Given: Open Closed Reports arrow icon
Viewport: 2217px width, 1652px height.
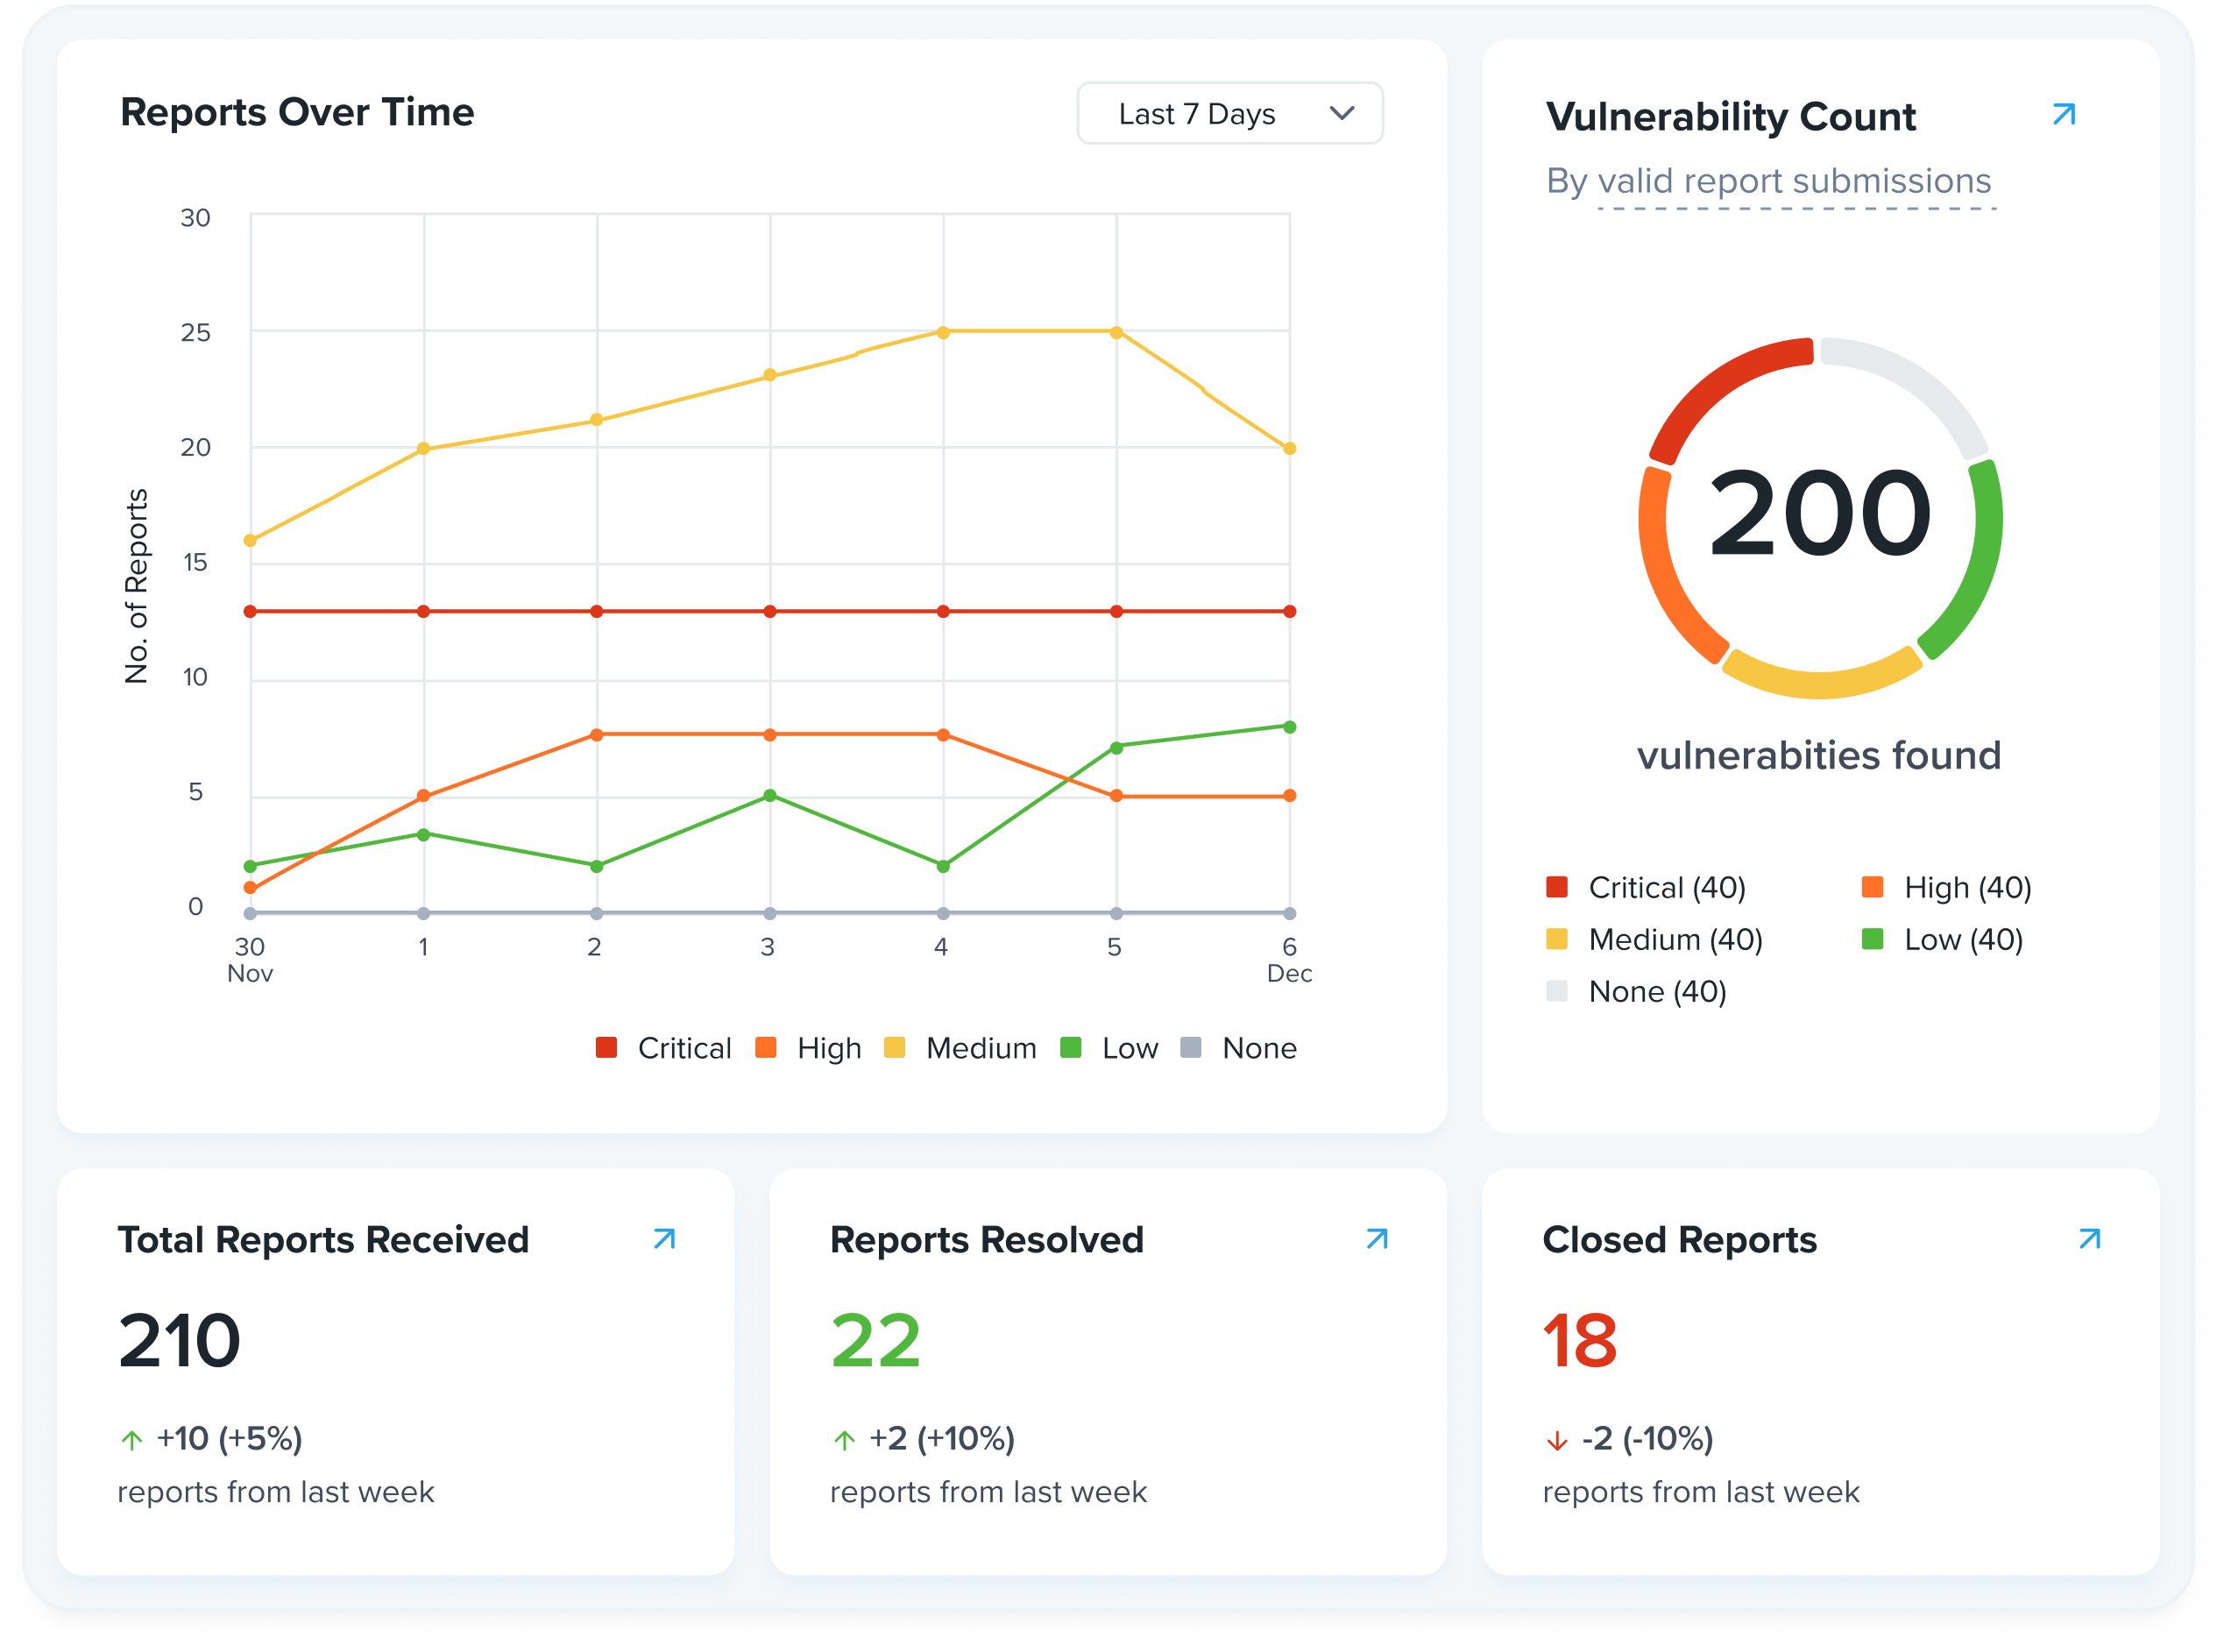Looking at the screenshot, I should [x=2089, y=1239].
